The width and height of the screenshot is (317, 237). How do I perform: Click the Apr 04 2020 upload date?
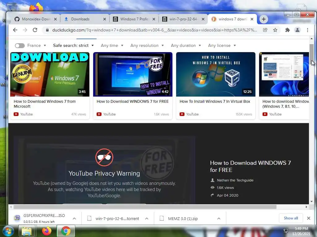(228, 195)
